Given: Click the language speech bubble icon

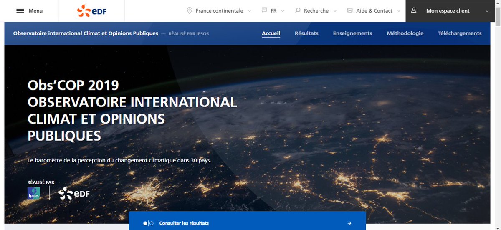Looking at the screenshot, I should click(x=264, y=10).
